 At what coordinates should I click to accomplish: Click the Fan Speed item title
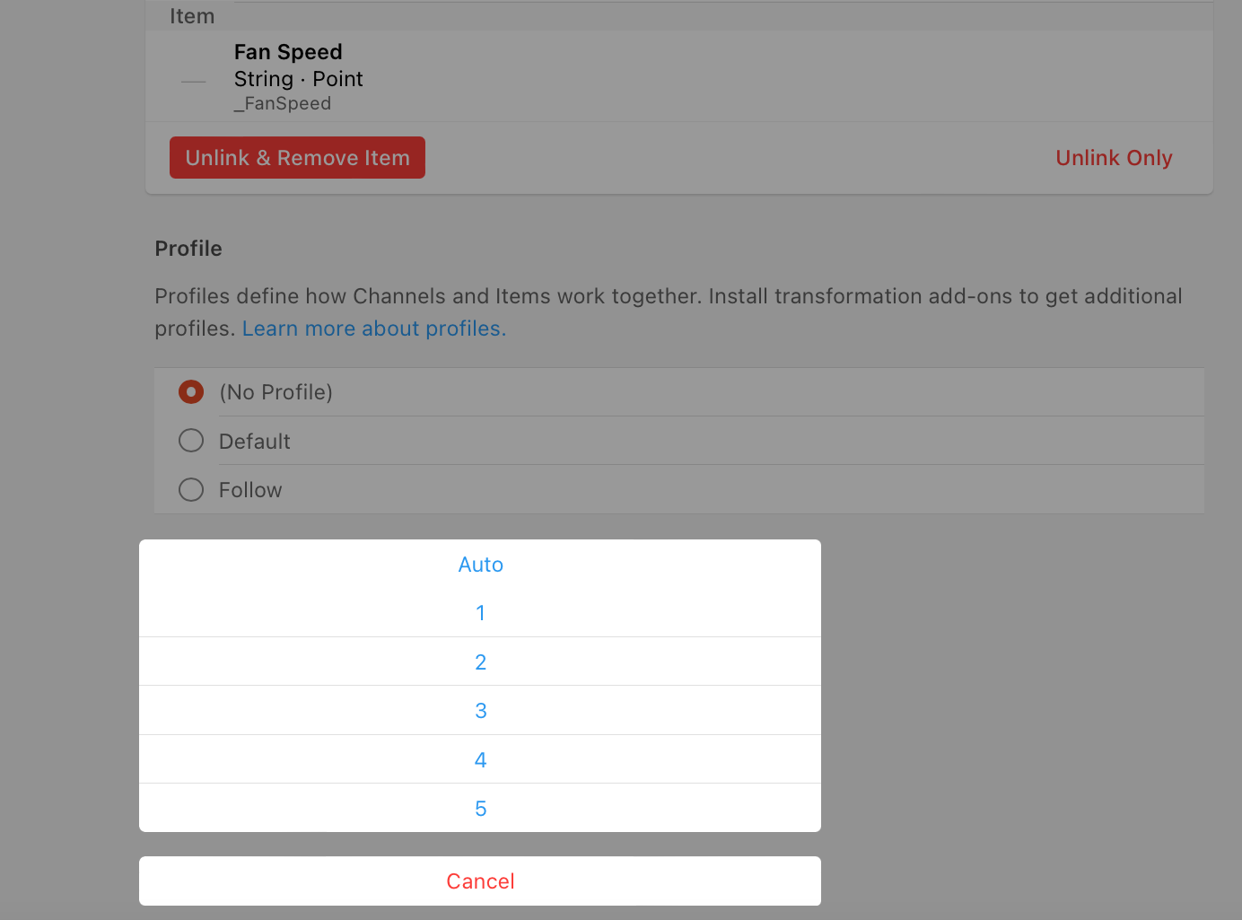click(x=288, y=52)
